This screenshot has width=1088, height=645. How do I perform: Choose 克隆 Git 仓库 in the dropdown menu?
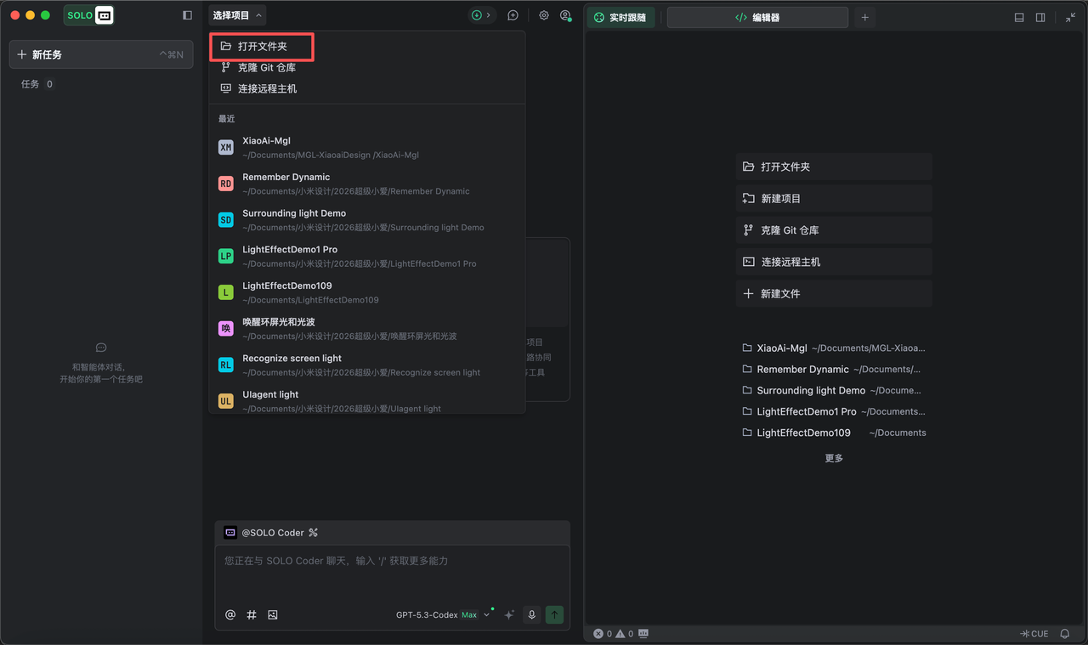[x=367, y=67]
